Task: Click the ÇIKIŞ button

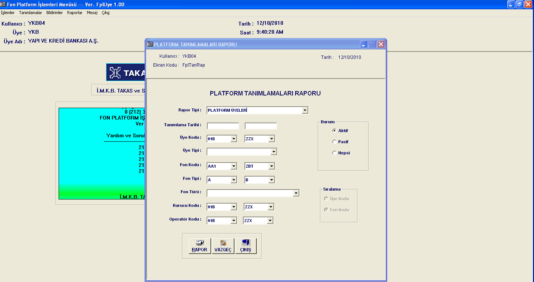Action: click(246, 246)
